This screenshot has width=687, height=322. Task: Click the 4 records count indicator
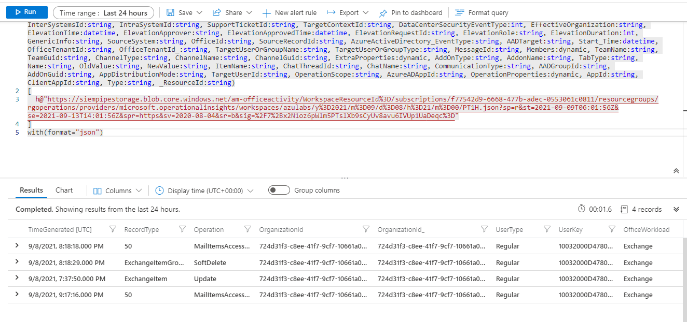click(x=641, y=209)
